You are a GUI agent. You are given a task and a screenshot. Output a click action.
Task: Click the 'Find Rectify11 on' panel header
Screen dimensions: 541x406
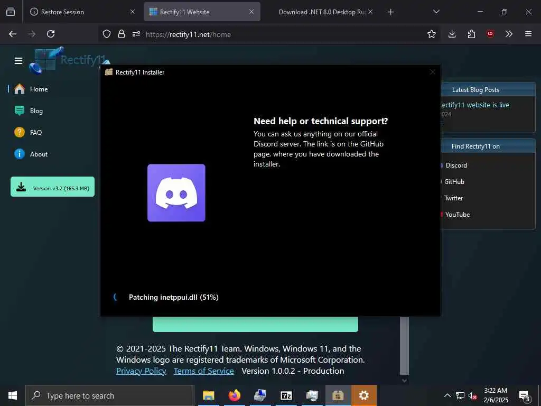click(x=488, y=146)
